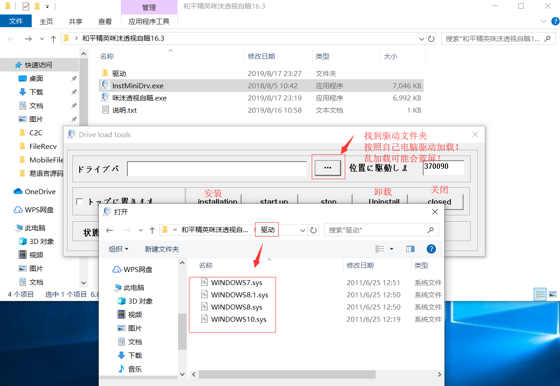
Task: Click the 370090 value field
Action: [444, 167]
